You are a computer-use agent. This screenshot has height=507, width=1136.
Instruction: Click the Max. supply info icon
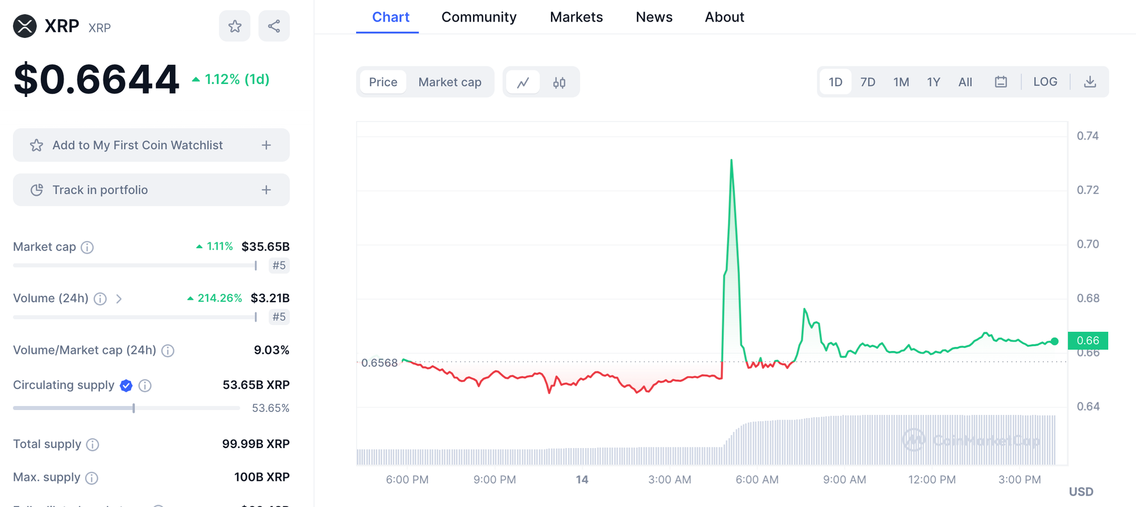point(91,478)
